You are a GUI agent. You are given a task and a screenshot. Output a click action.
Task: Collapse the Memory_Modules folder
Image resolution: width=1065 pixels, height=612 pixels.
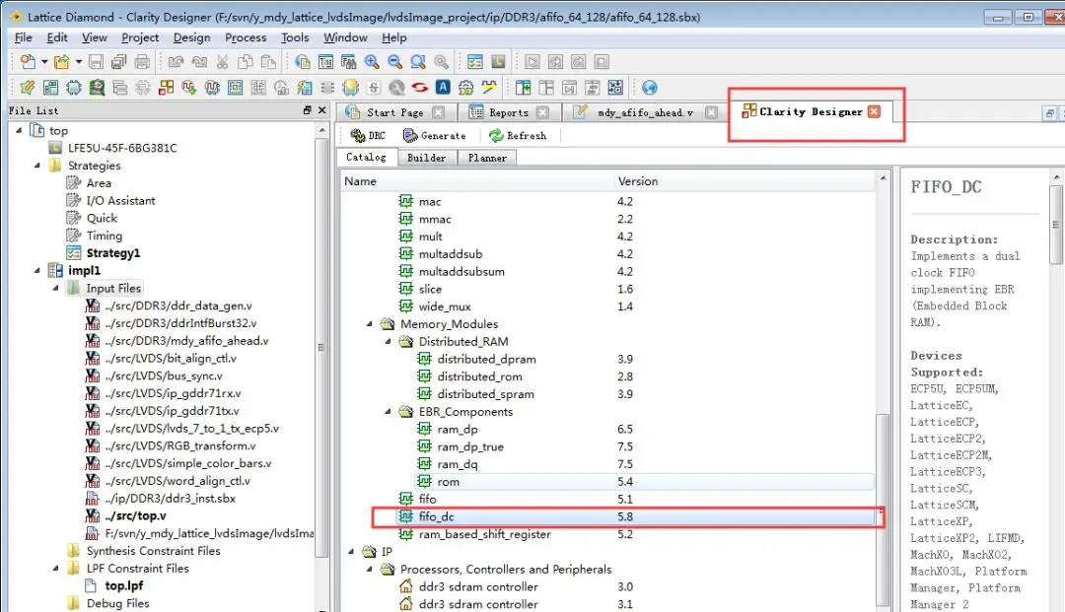[370, 324]
